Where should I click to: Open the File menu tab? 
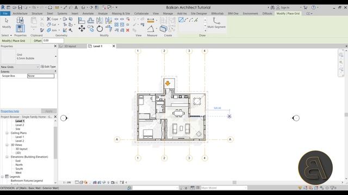5,14
